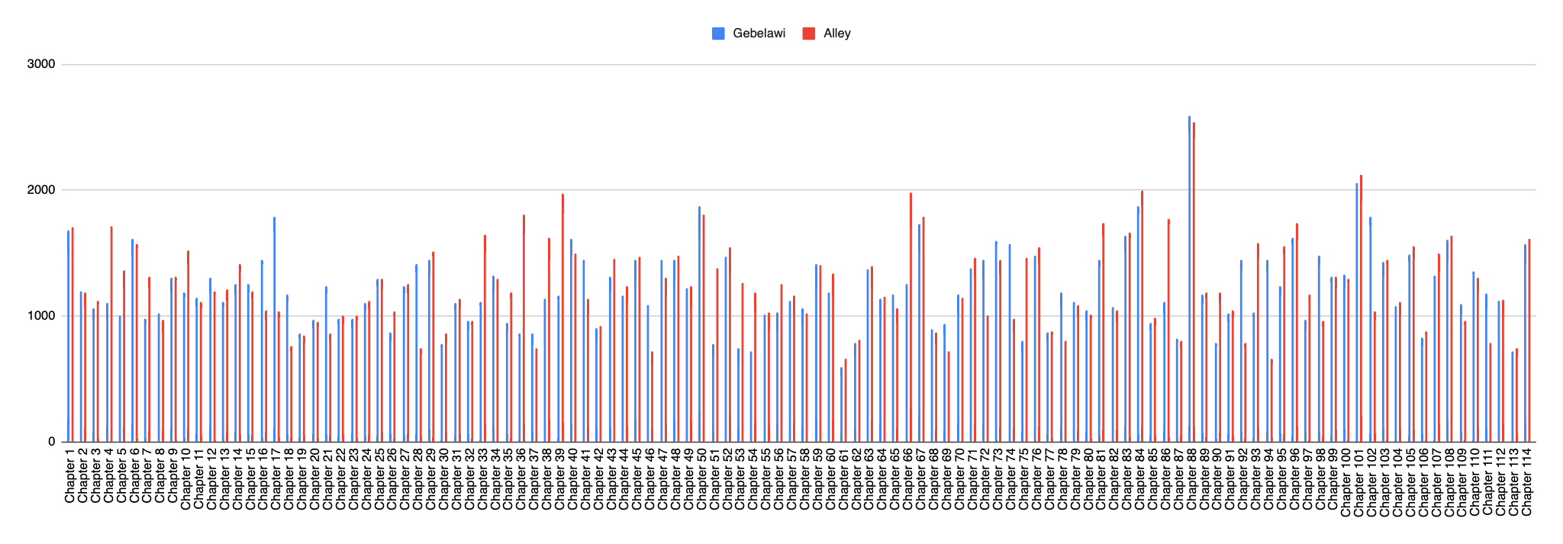
Task: Select the red bar for Chapter 101
Action: (1361, 309)
